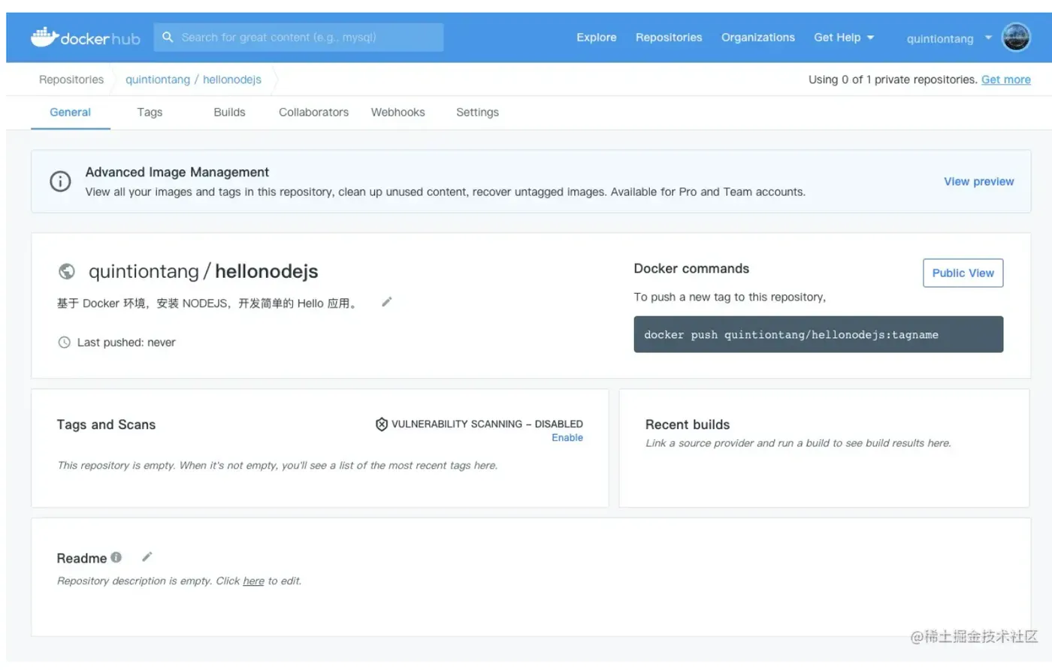Click the quintiontang breadcrumb link

[x=158, y=80]
